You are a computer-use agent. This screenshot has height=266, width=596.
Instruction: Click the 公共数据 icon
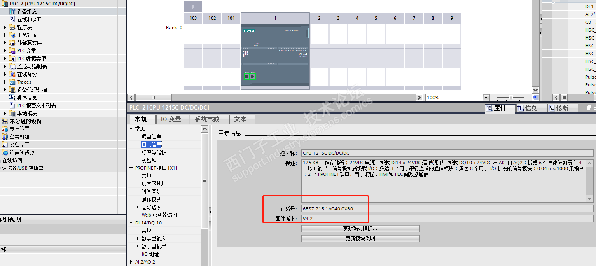pos(5,137)
